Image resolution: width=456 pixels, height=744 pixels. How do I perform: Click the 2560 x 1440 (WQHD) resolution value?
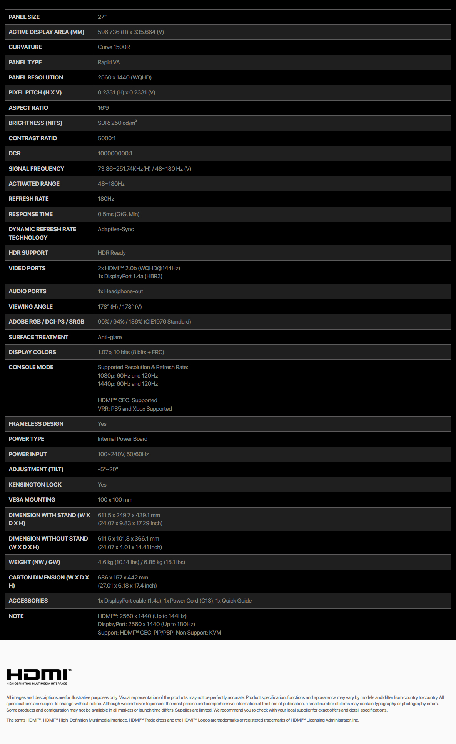(x=125, y=77)
